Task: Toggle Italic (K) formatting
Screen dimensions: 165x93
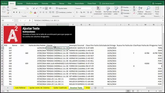Action: [16, 12]
